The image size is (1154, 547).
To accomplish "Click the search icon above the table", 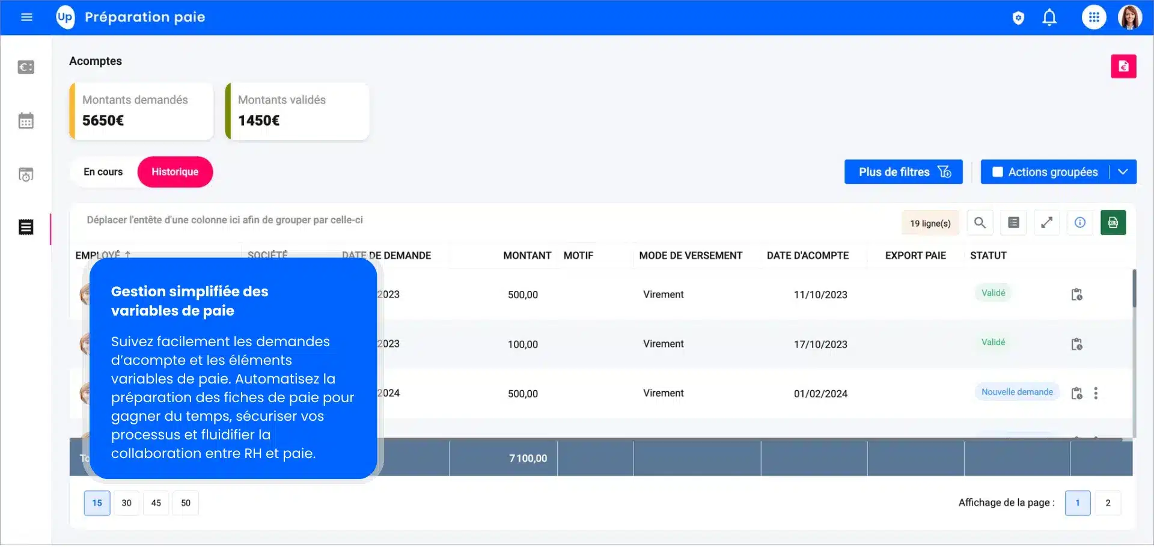I will tap(980, 222).
